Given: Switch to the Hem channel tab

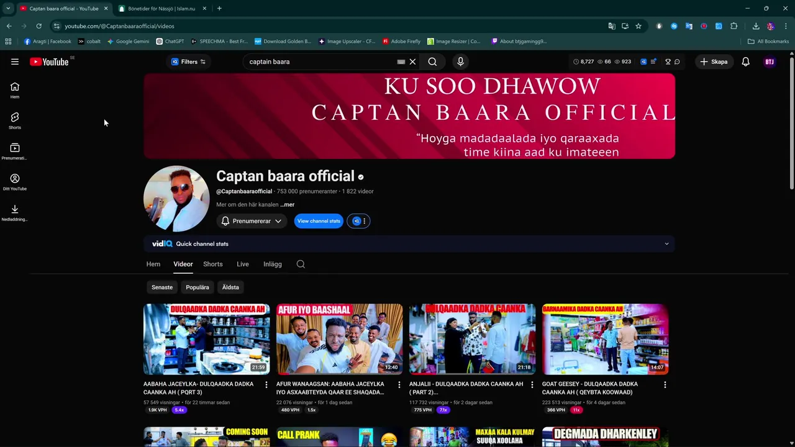Looking at the screenshot, I should pyautogui.click(x=153, y=264).
